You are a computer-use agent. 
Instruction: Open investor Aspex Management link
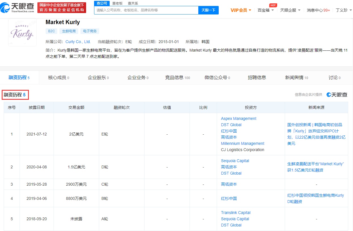pyautogui.click(x=239, y=118)
